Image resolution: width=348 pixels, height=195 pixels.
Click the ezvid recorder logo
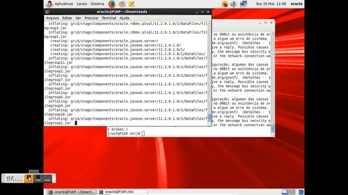tap(14, 178)
